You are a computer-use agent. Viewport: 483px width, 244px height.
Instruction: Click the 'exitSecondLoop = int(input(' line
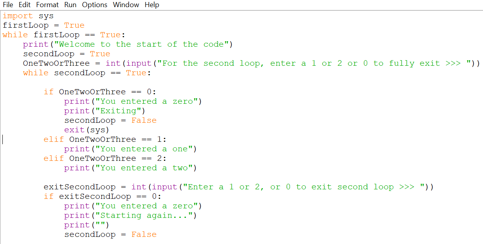coord(239,187)
